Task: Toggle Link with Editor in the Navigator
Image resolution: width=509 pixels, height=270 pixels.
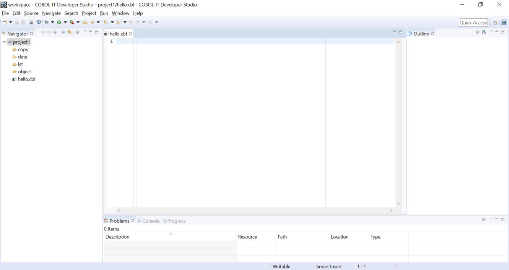Action: click(70, 32)
